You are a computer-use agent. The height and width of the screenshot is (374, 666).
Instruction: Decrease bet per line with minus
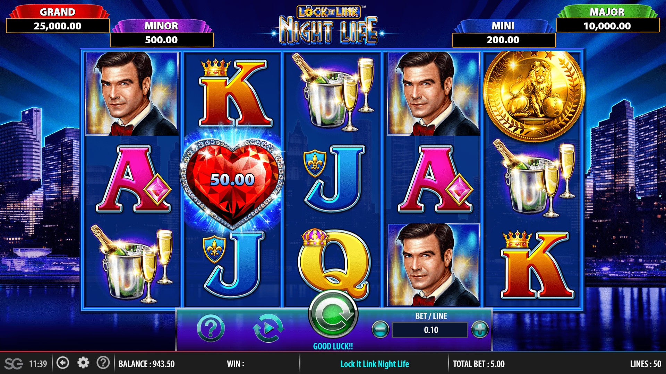(380, 329)
